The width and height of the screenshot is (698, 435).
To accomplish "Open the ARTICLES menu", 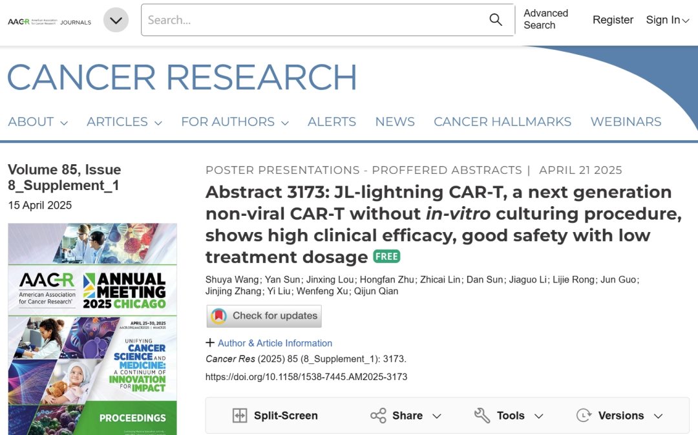I will (124, 122).
